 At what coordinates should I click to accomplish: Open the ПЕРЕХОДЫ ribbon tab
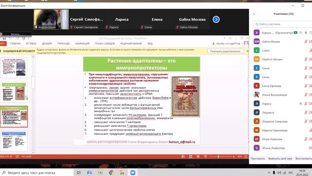[64, 44]
